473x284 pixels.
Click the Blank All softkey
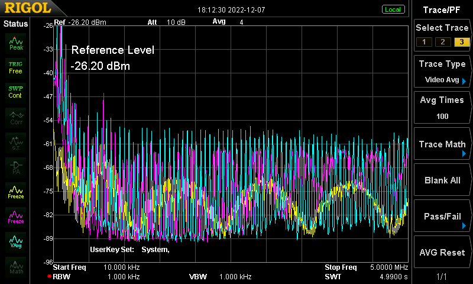click(x=442, y=180)
